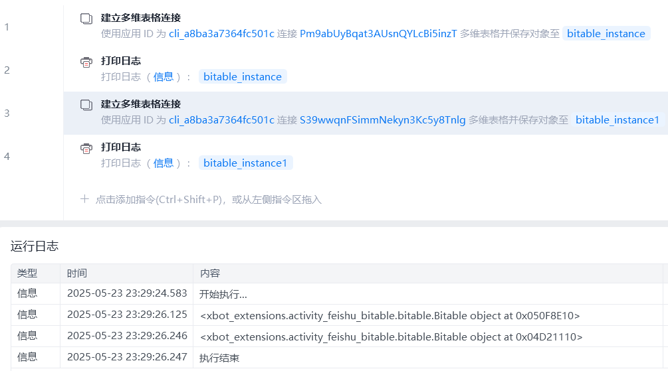Click the 内容 column header
This screenshot has height=371, width=668.
(x=209, y=273)
